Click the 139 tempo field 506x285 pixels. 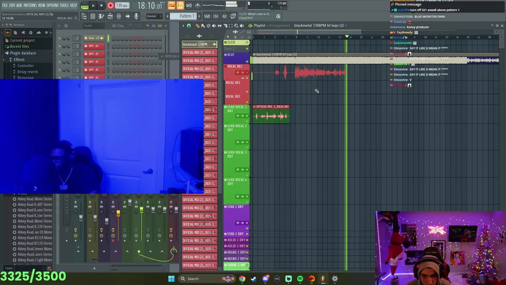coord(121,6)
